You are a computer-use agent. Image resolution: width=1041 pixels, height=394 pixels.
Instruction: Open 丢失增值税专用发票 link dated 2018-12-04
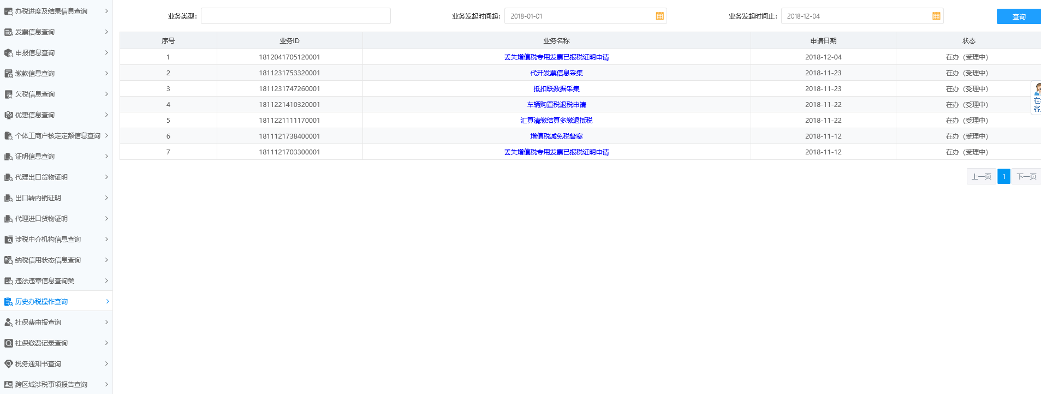pos(556,57)
